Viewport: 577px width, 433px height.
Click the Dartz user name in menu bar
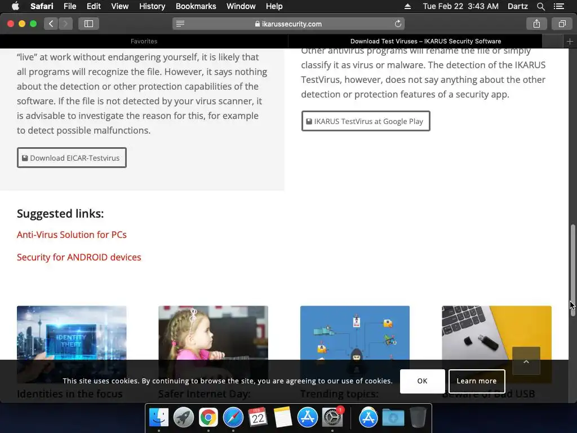[x=517, y=6]
